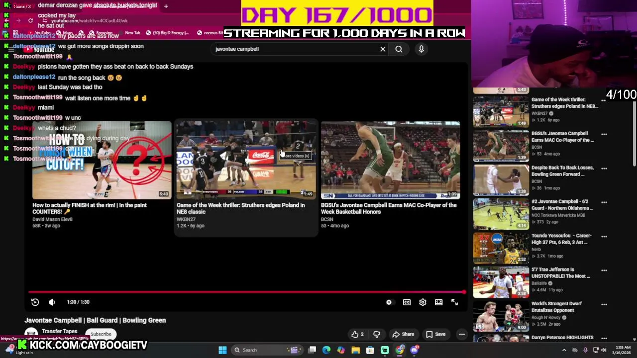Image resolution: width=637 pixels, height=358 pixels.
Task: Click the red video progress bar
Action: click(x=246, y=292)
